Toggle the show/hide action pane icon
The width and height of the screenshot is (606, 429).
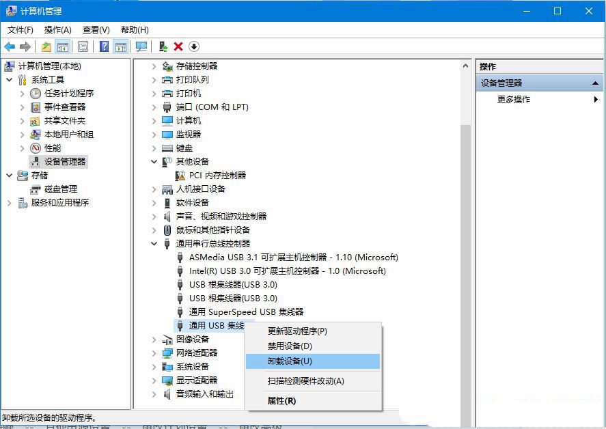tap(121, 46)
